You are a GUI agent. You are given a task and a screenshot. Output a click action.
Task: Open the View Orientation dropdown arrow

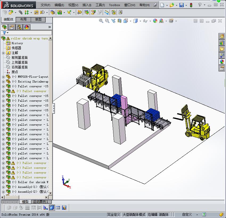tap(130, 21)
